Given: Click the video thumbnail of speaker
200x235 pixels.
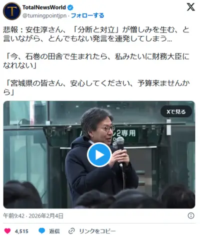Looking at the screenshot, I should 99,154.
